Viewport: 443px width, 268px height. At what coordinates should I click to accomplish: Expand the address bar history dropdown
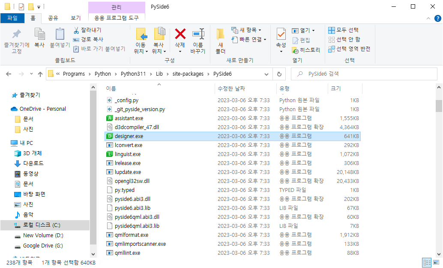click(x=266, y=74)
